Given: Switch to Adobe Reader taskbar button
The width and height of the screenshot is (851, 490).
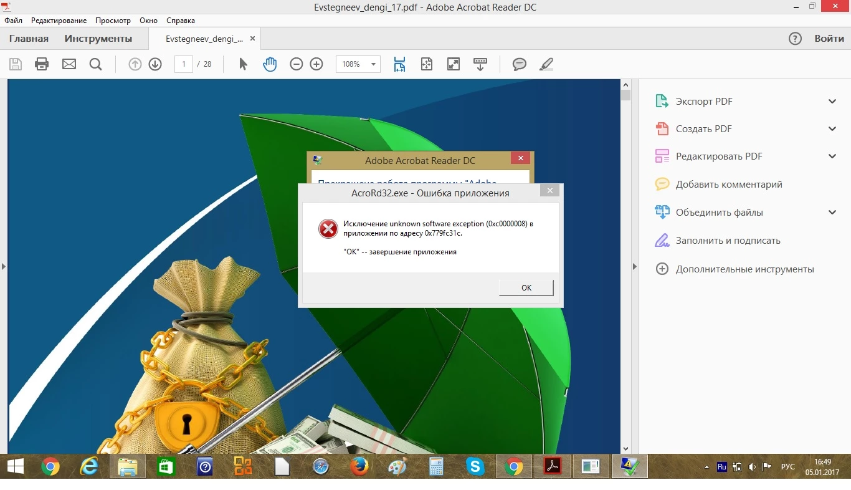Looking at the screenshot, I should pyautogui.click(x=553, y=466).
